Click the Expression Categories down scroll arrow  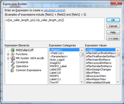coord(82,82)
